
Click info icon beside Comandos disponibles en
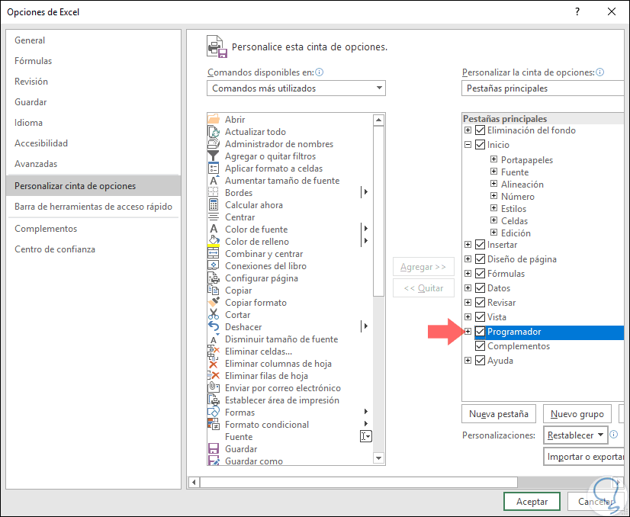pyautogui.click(x=320, y=72)
